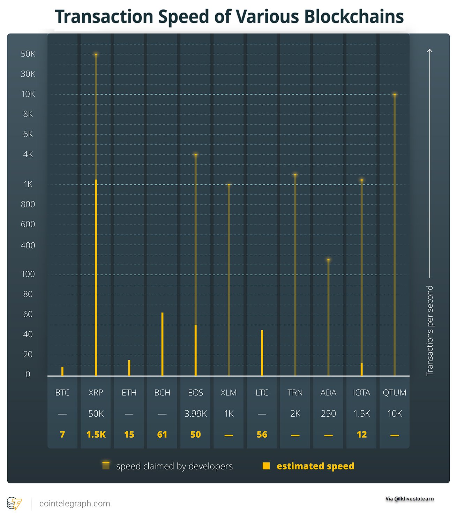Select the ADA column label
Image resolution: width=457 pixels, height=513 pixels.
click(x=328, y=393)
